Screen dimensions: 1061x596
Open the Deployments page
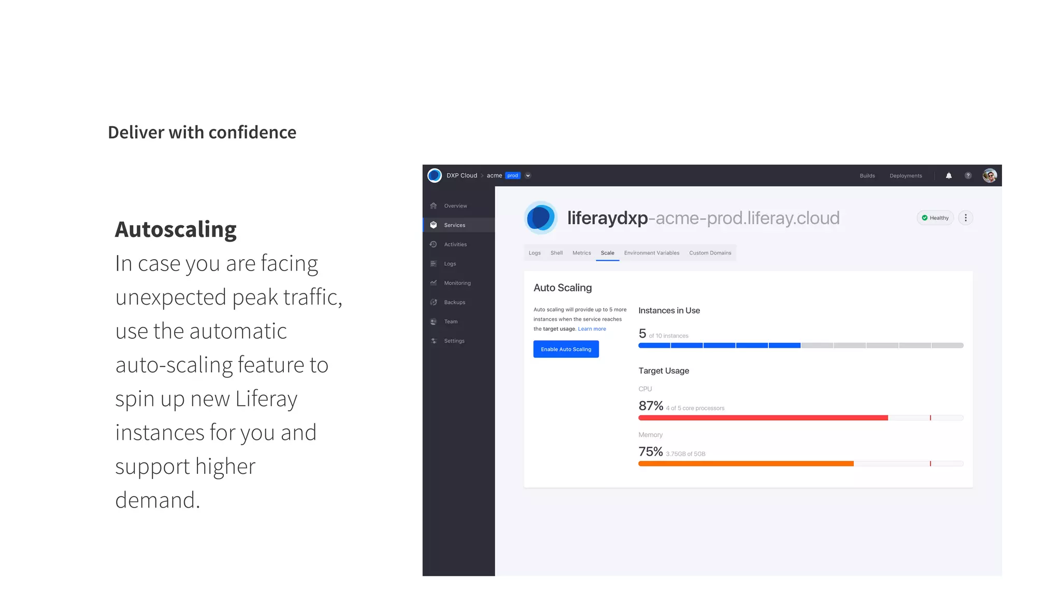pyautogui.click(x=906, y=176)
